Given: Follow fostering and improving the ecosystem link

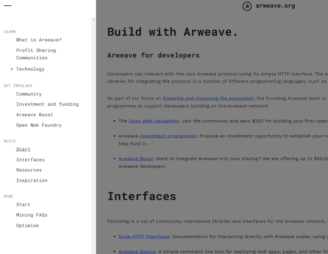Looking at the screenshot, I should click(208, 98).
